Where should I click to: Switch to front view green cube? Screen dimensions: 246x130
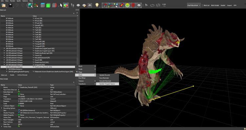(x=48, y=5)
